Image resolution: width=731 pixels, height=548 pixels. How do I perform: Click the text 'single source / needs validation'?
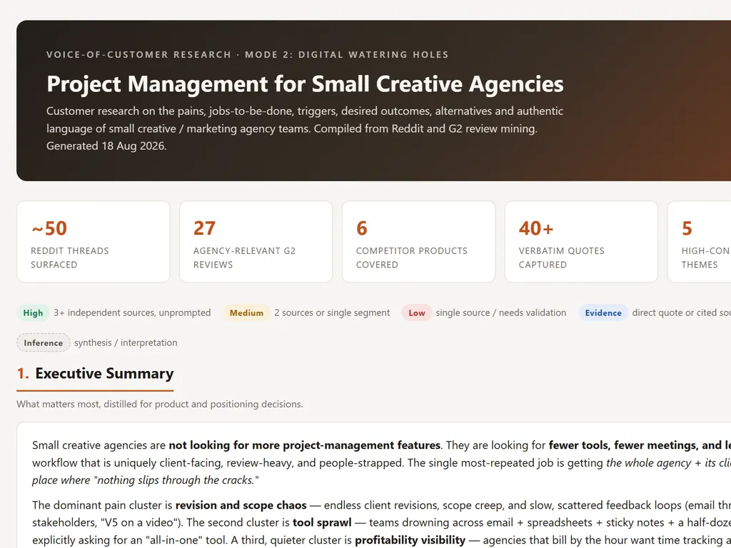tap(501, 313)
